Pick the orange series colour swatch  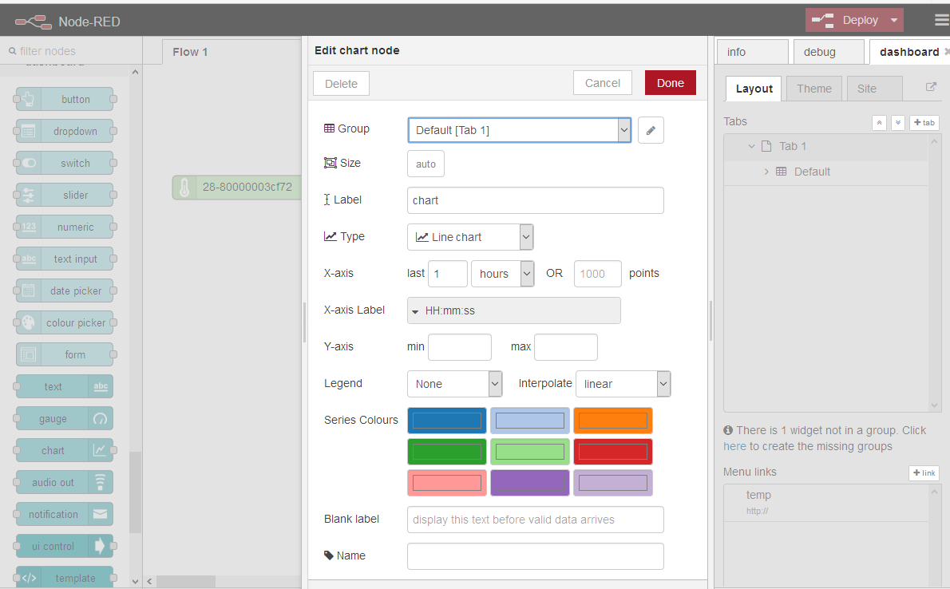612,420
